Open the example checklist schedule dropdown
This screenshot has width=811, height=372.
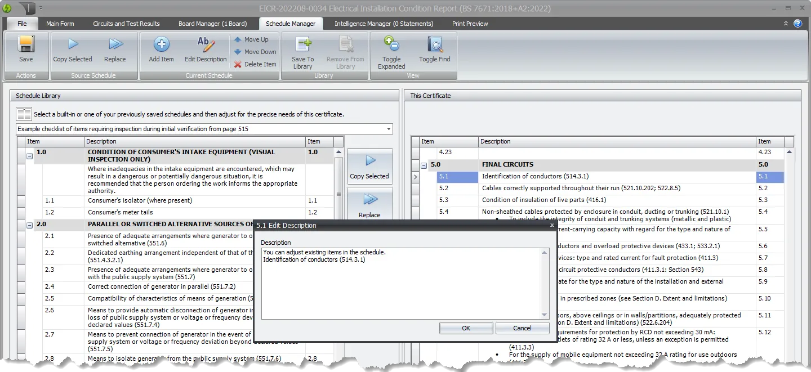click(x=387, y=129)
